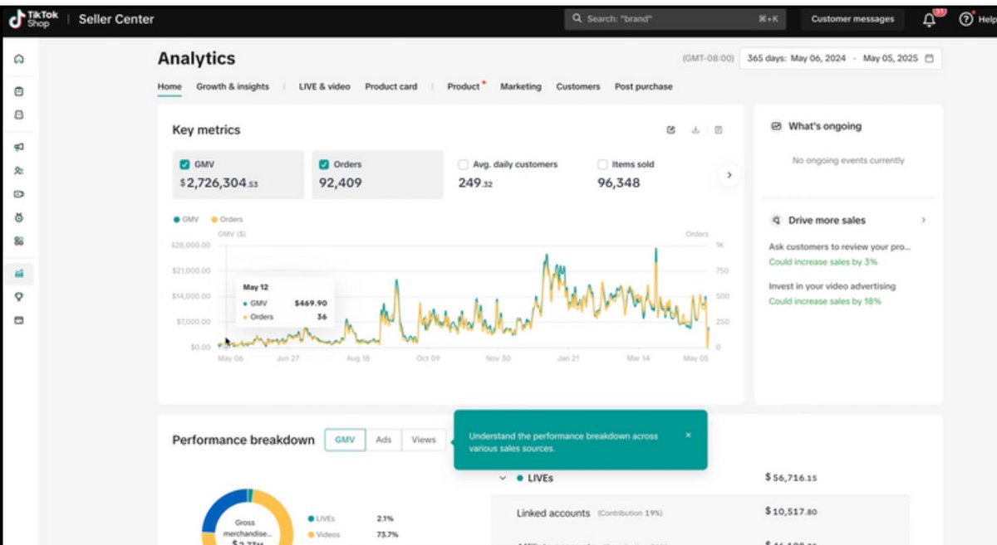Select the GMV performance breakdown button
This screenshot has height=545, width=997.
pyautogui.click(x=345, y=440)
